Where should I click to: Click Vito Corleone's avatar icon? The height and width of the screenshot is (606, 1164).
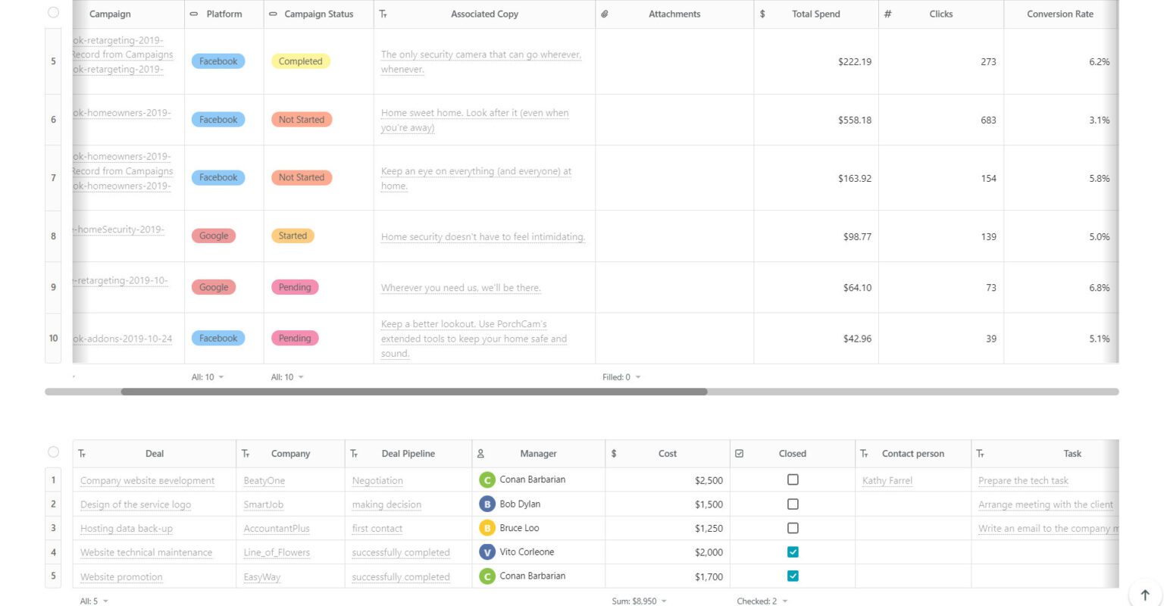tap(487, 552)
